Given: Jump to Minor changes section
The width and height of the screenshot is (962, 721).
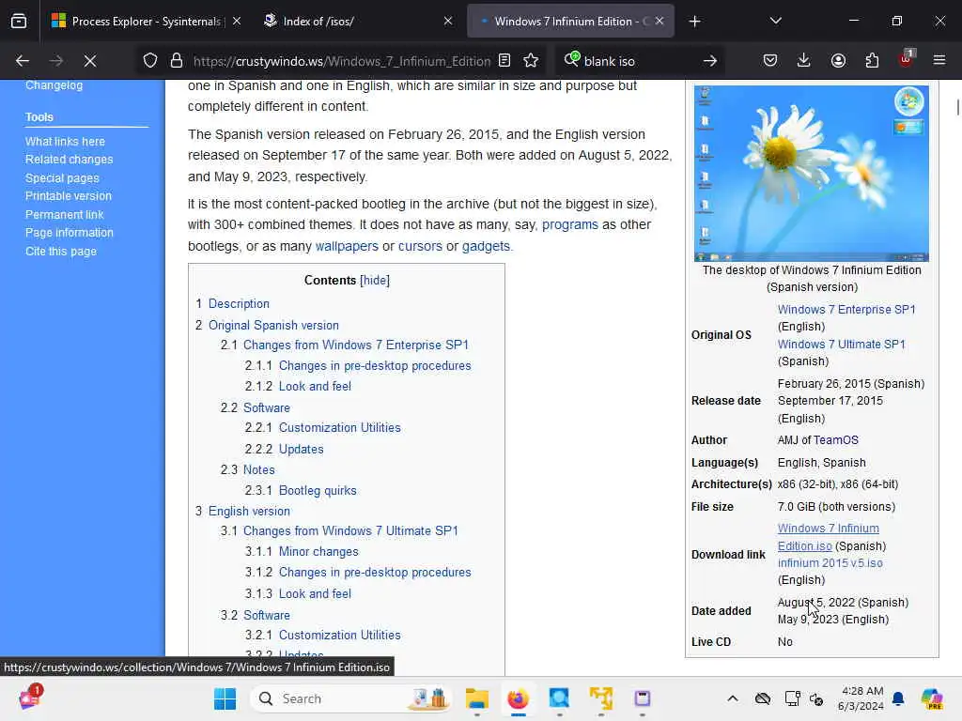Looking at the screenshot, I should [x=318, y=552].
